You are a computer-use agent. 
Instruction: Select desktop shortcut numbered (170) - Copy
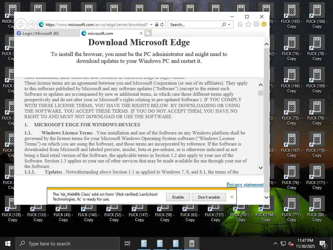point(317,145)
